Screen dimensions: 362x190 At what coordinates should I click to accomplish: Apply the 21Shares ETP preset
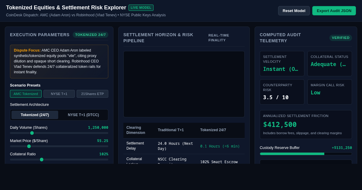[92, 94]
